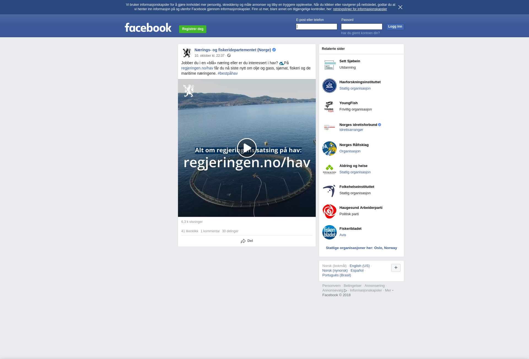Open Norges Råfisklag page title
This screenshot has width=529, height=359.
click(354, 145)
